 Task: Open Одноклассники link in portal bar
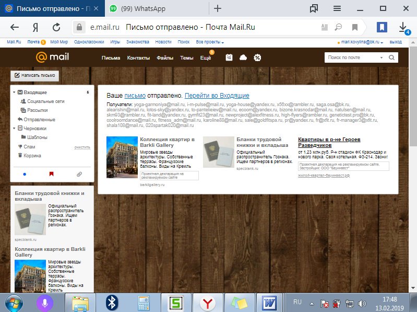coord(89,42)
